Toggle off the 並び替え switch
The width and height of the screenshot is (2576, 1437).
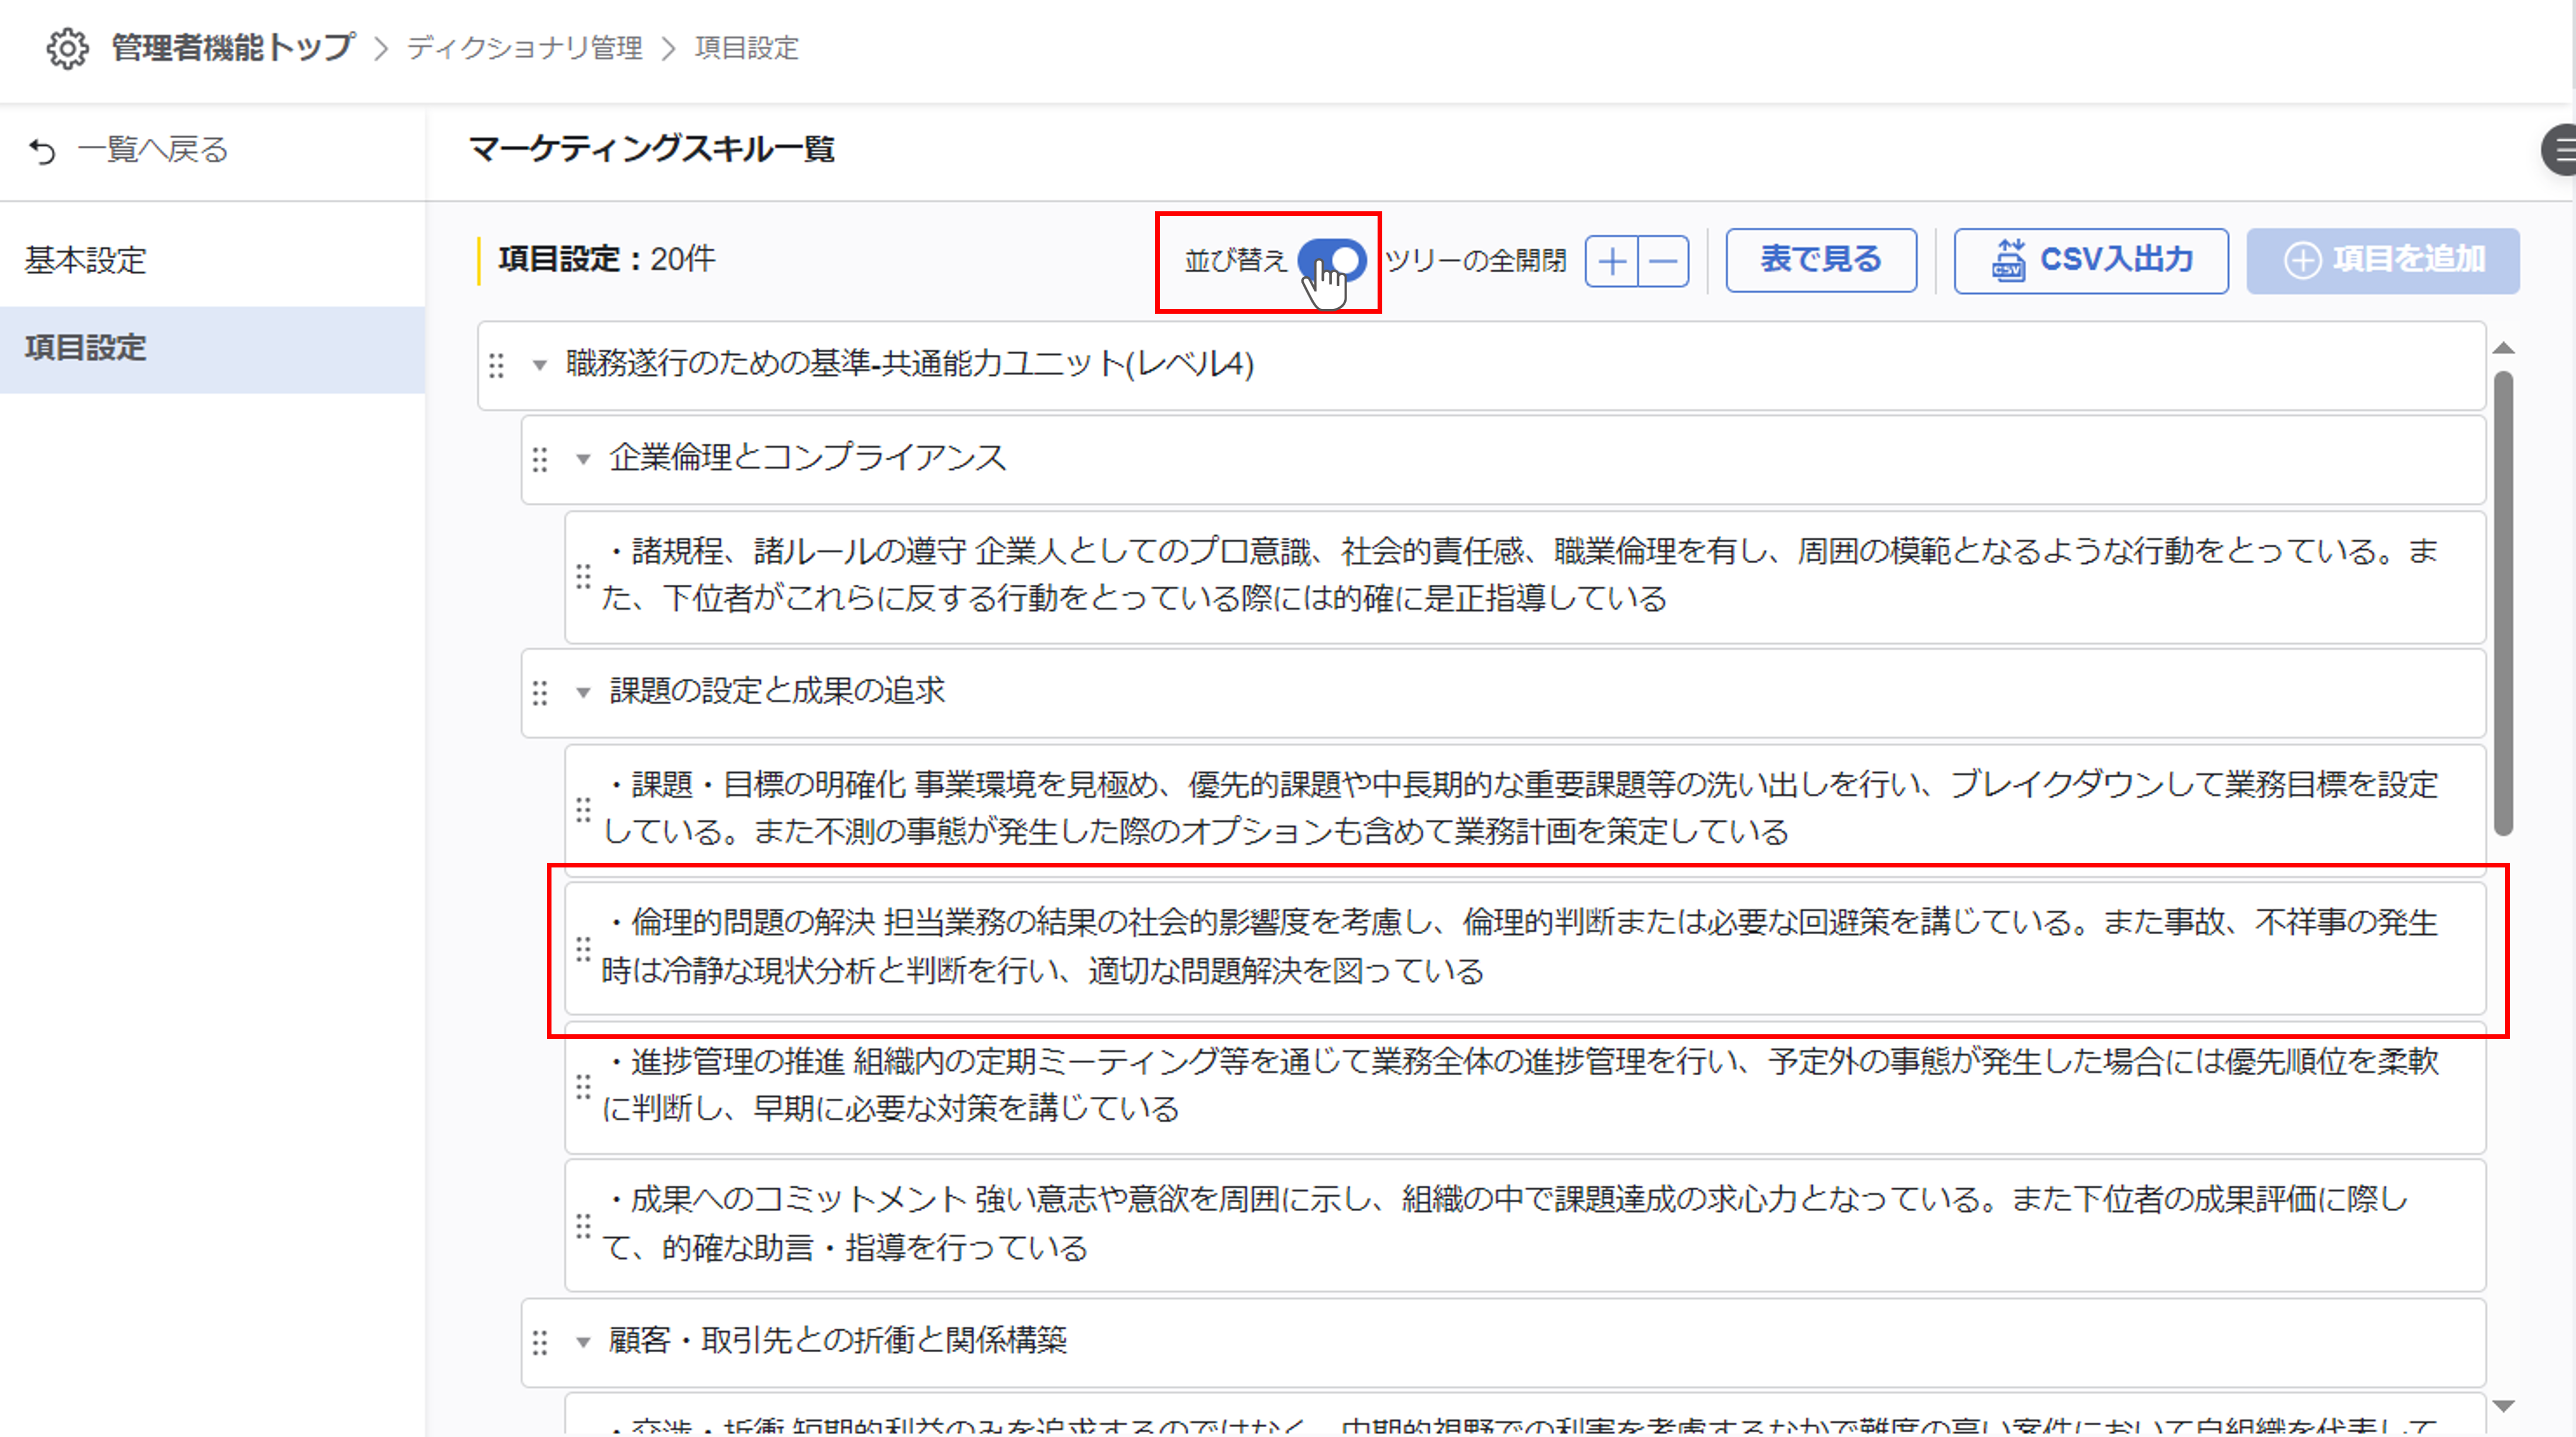tap(1332, 260)
